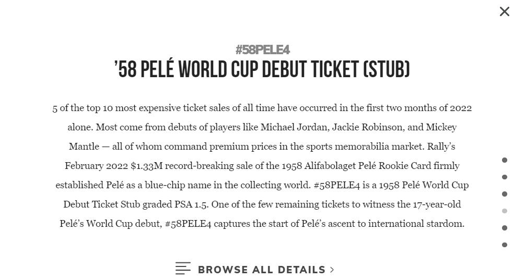Click the highlighted fourth navigation dot
This screenshot has height=279, width=525.
[505, 211]
